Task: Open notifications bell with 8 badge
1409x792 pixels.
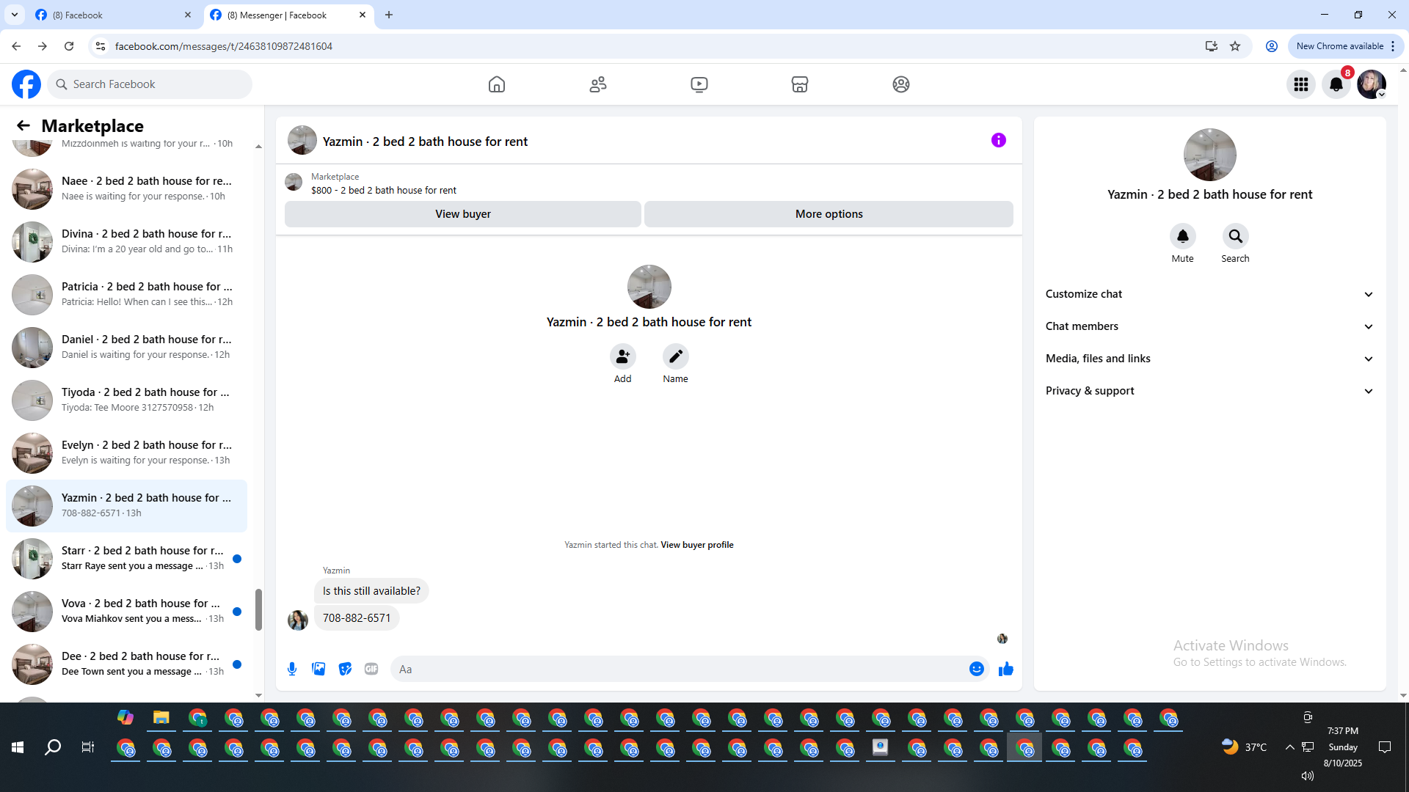Action: pos(1336,84)
